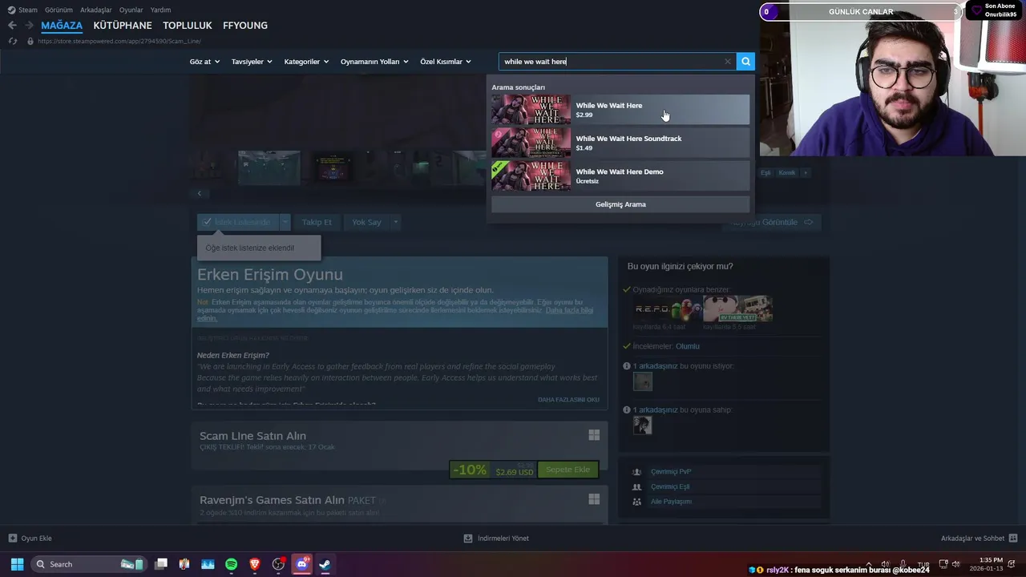Click the plus tag button beside Komik
The height and width of the screenshot is (577, 1026).
point(806,172)
